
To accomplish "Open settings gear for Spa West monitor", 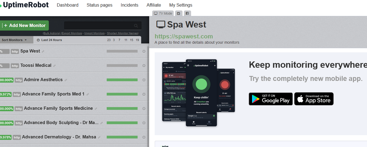I will [144, 51].
